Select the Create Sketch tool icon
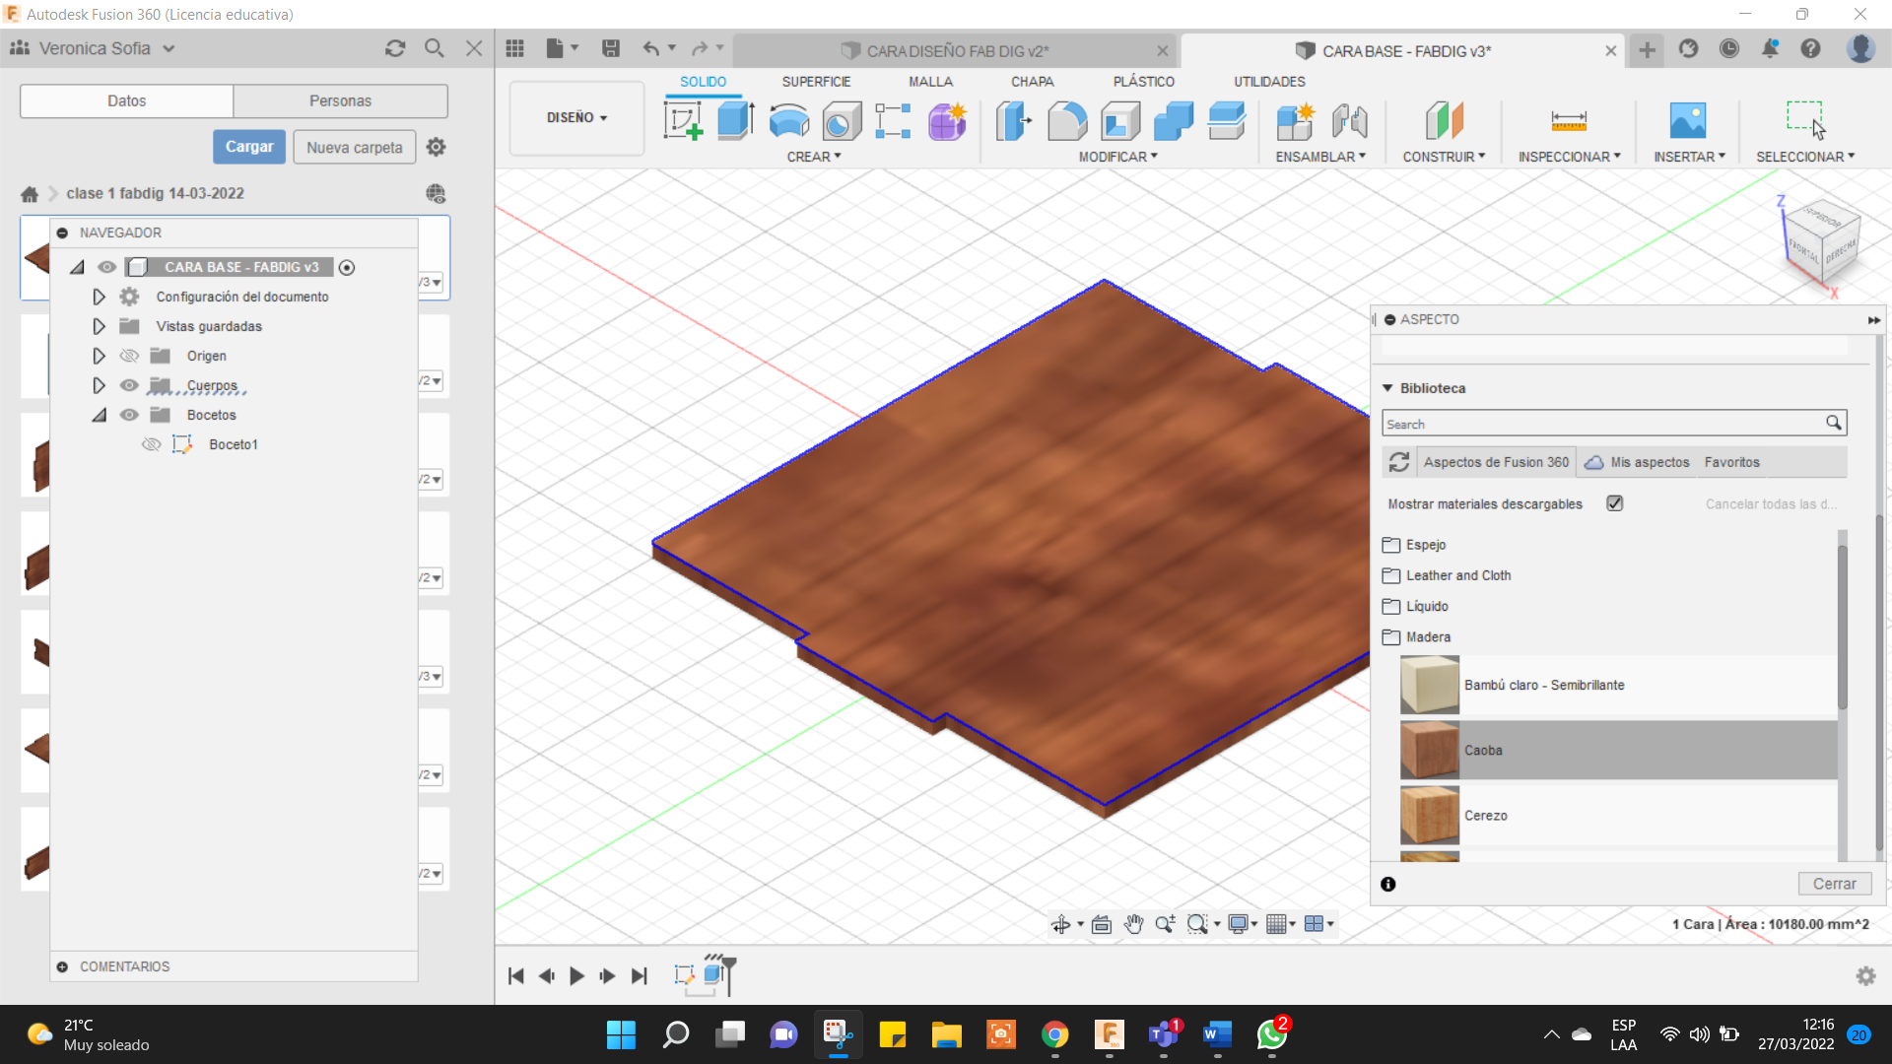 (x=683, y=121)
